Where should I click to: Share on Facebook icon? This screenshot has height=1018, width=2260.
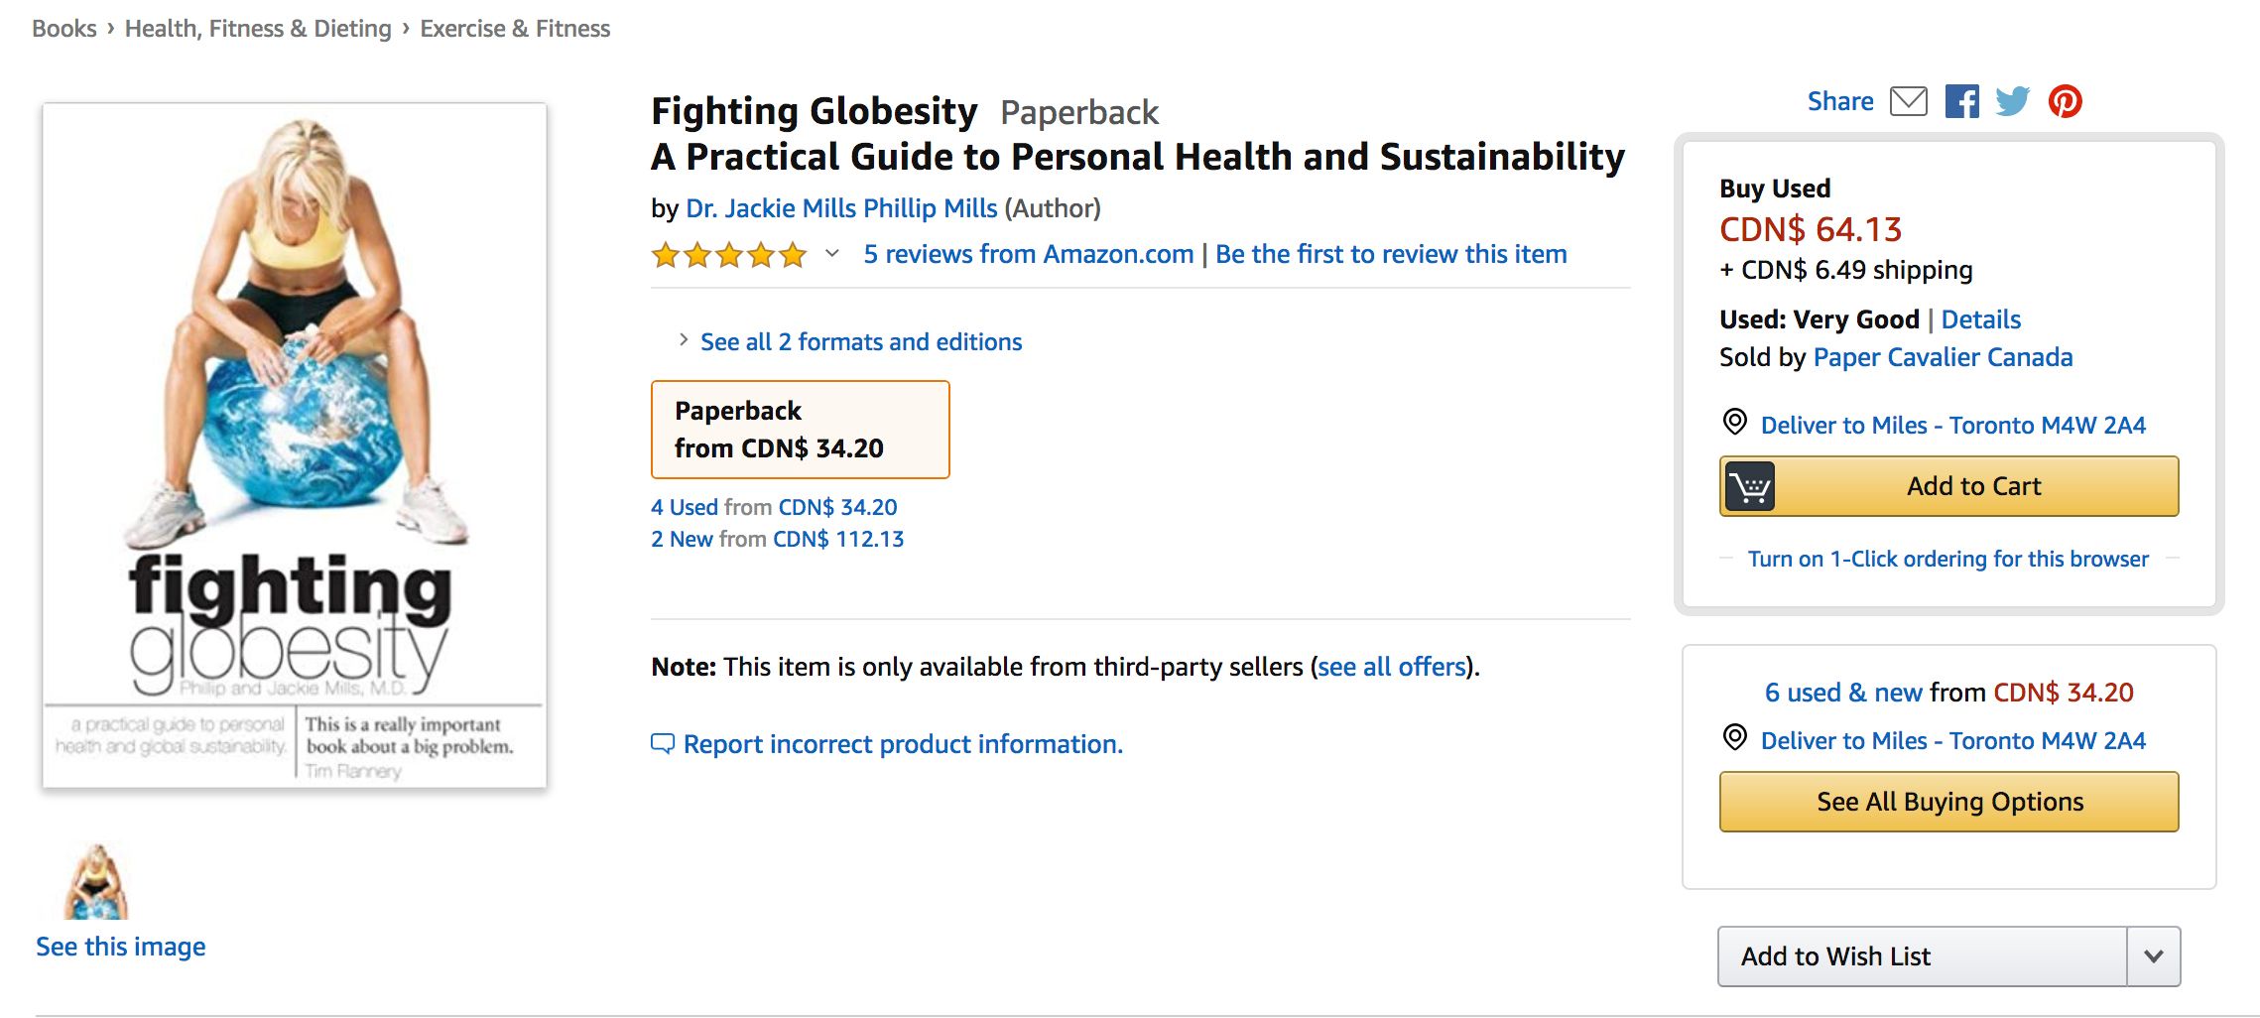1961,101
